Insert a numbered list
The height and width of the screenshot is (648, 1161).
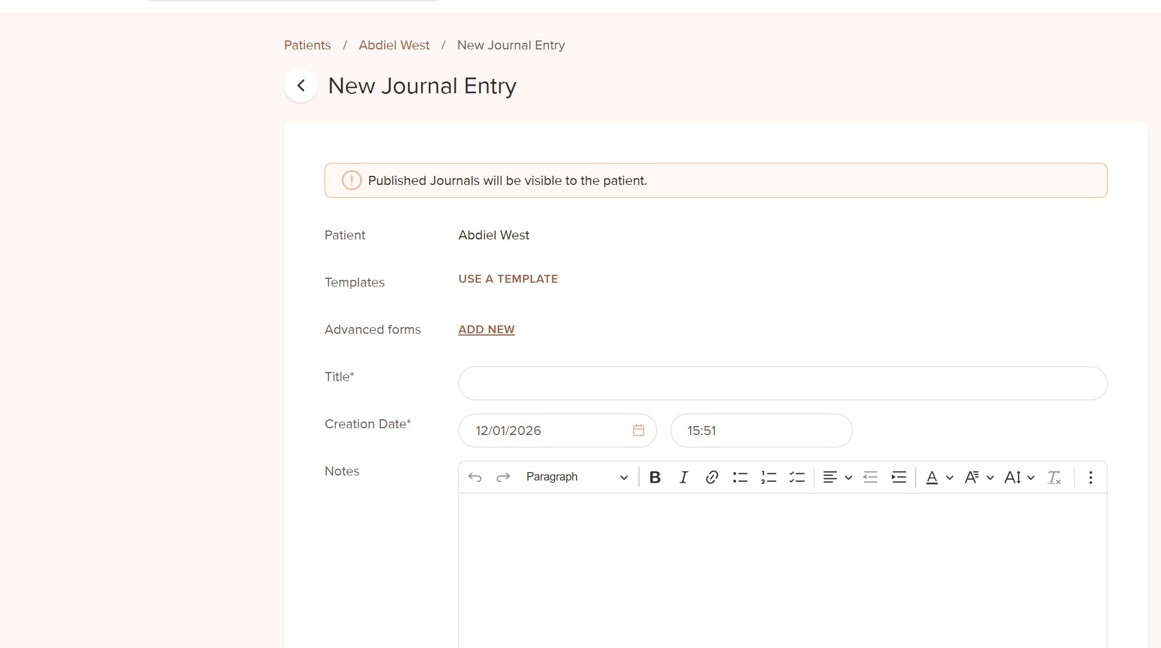pos(768,477)
